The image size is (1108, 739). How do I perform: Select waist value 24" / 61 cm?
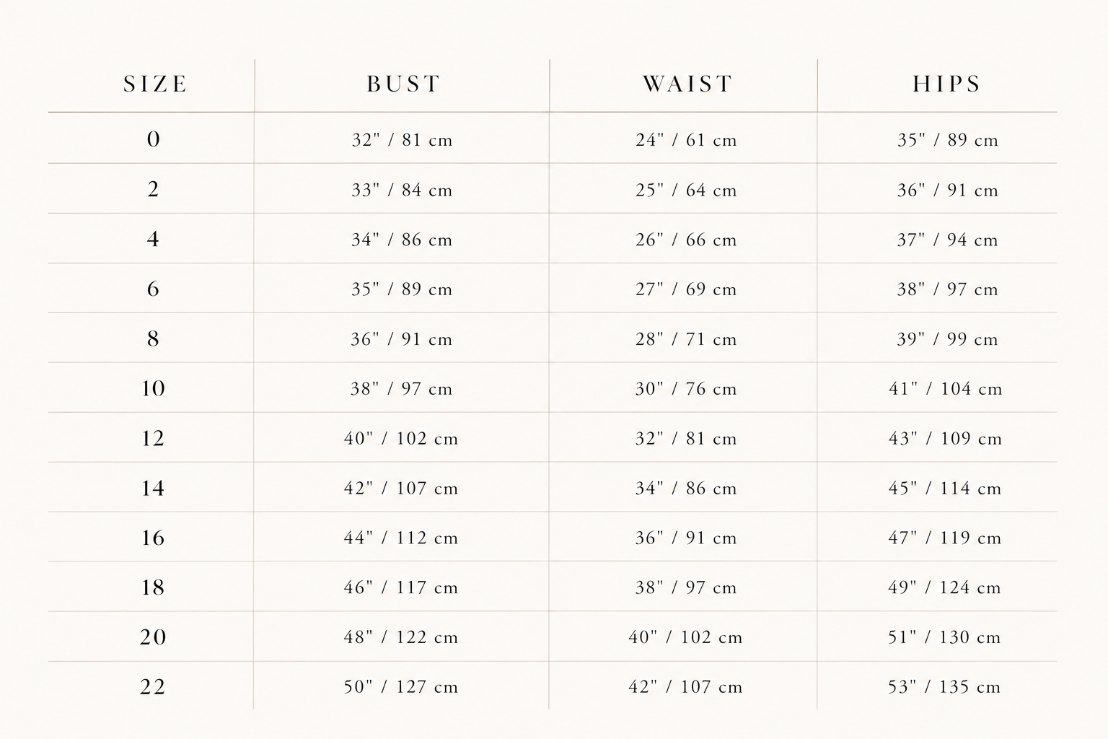pos(686,141)
